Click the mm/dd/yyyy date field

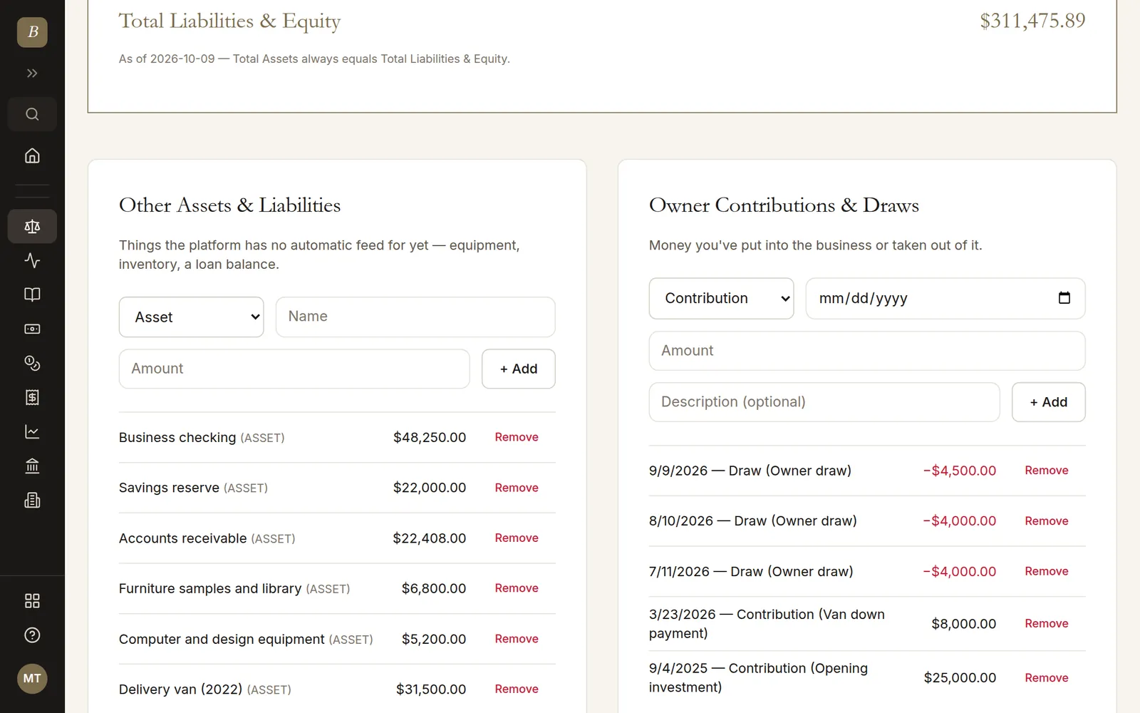[945, 298]
